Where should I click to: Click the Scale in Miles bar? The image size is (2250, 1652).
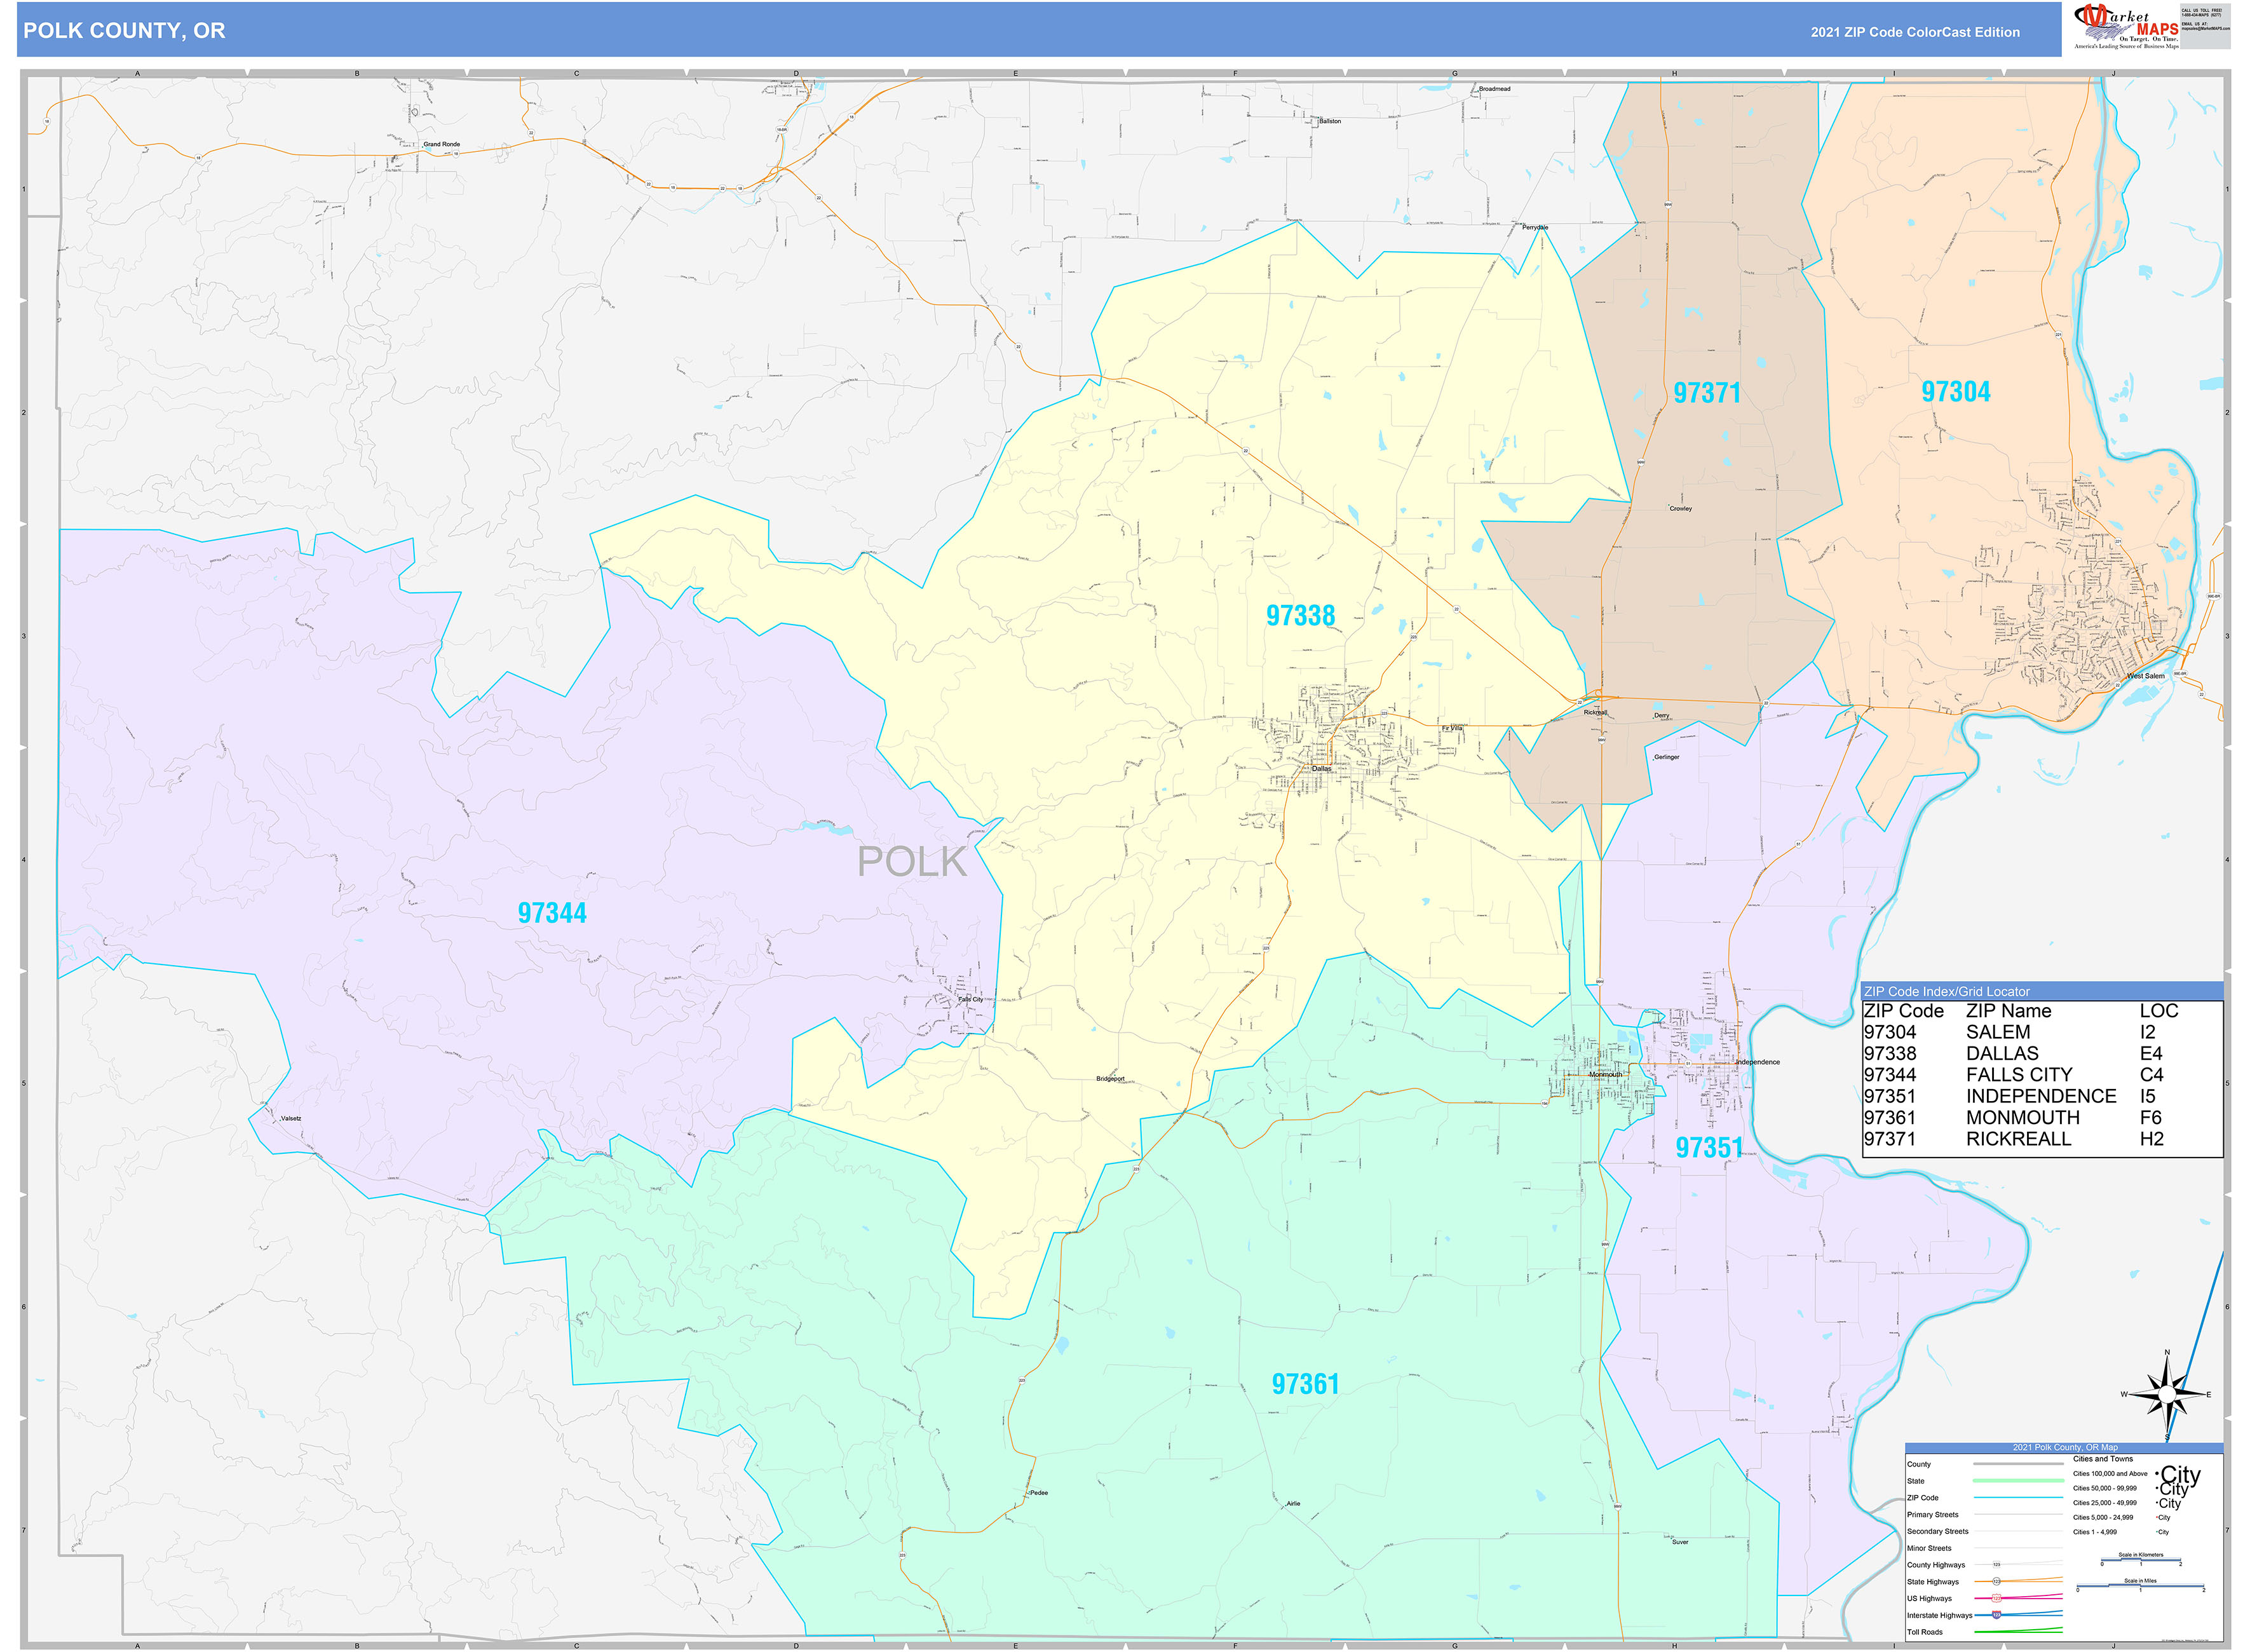(x=2140, y=1585)
